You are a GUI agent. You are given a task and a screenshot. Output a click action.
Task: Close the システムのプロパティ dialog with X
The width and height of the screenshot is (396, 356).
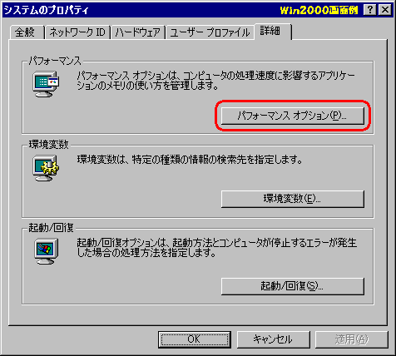[385, 10]
